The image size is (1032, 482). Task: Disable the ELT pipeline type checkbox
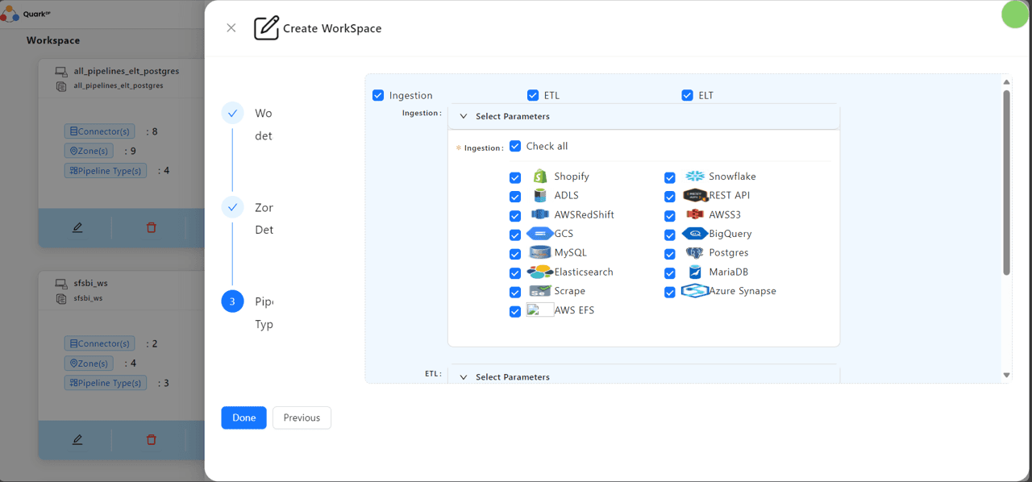(688, 95)
